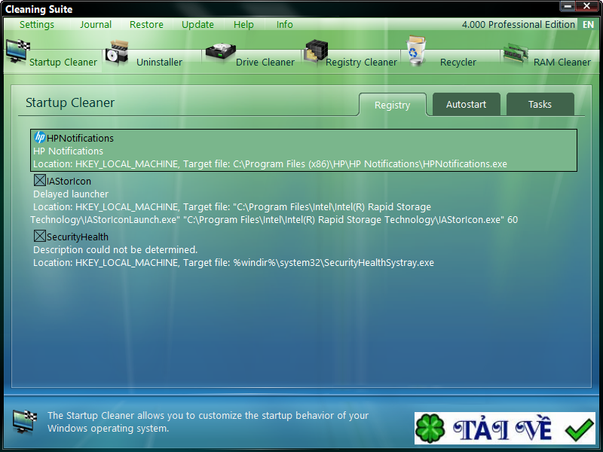This screenshot has height=452, width=603.
Task: Open the Settings menu
Action: point(37,25)
